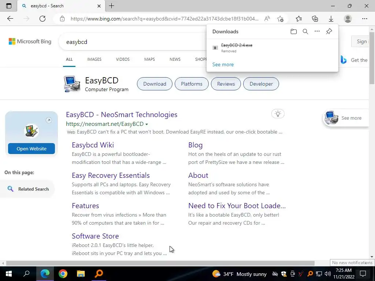This screenshot has width=375, height=281.
Task: Open the Software Store link
Action: click(x=95, y=236)
